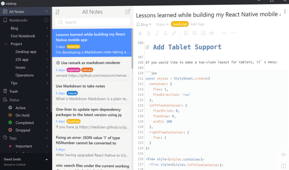Add a notebook with the plus icon
Image resolution: width=289 pixels, height=170 pixels.
(46, 20)
